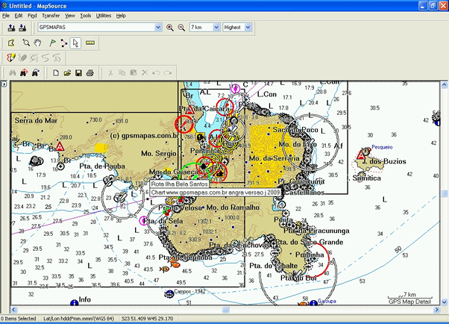Toggle the selection arrow tool
The height and width of the screenshot is (324, 449).
pyautogui.click(x=76, y=43)
